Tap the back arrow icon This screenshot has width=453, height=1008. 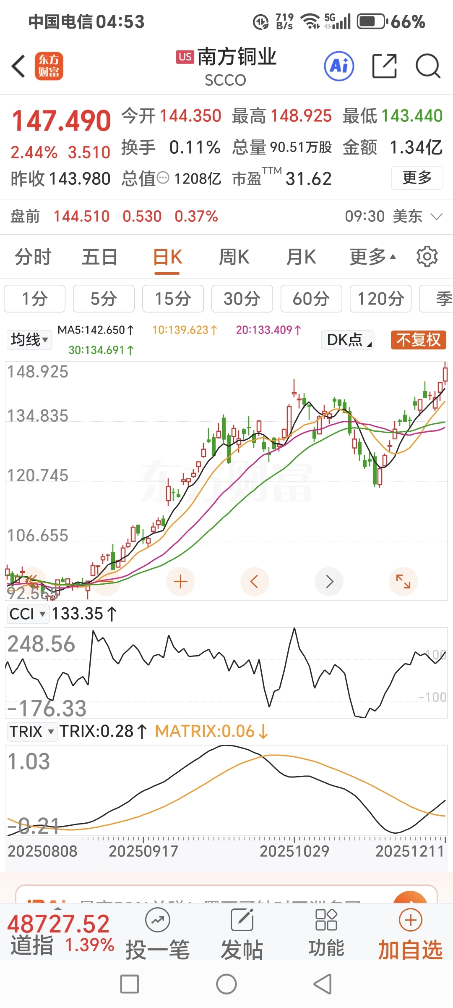point(18,66)
